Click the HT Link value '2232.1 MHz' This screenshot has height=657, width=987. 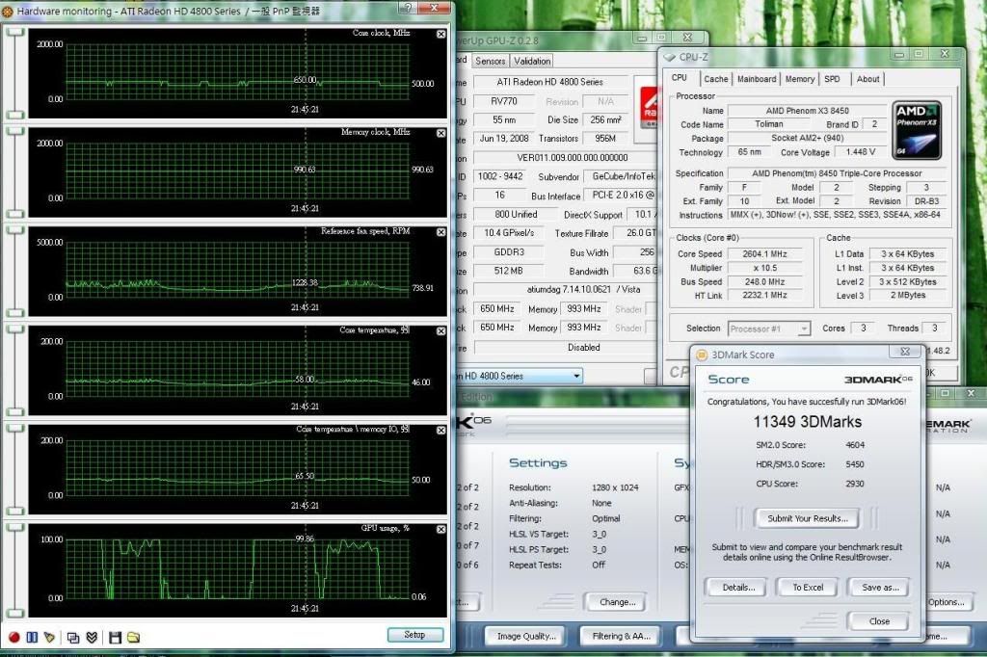(764, 295)
